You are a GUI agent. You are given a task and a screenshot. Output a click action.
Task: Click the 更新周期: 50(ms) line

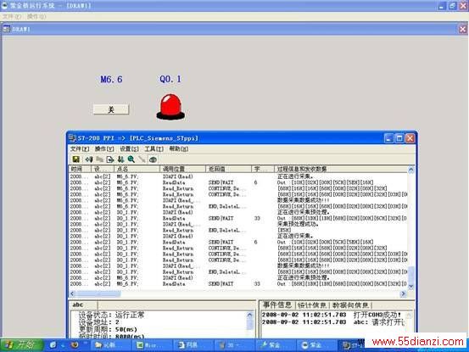coord(108,329)
